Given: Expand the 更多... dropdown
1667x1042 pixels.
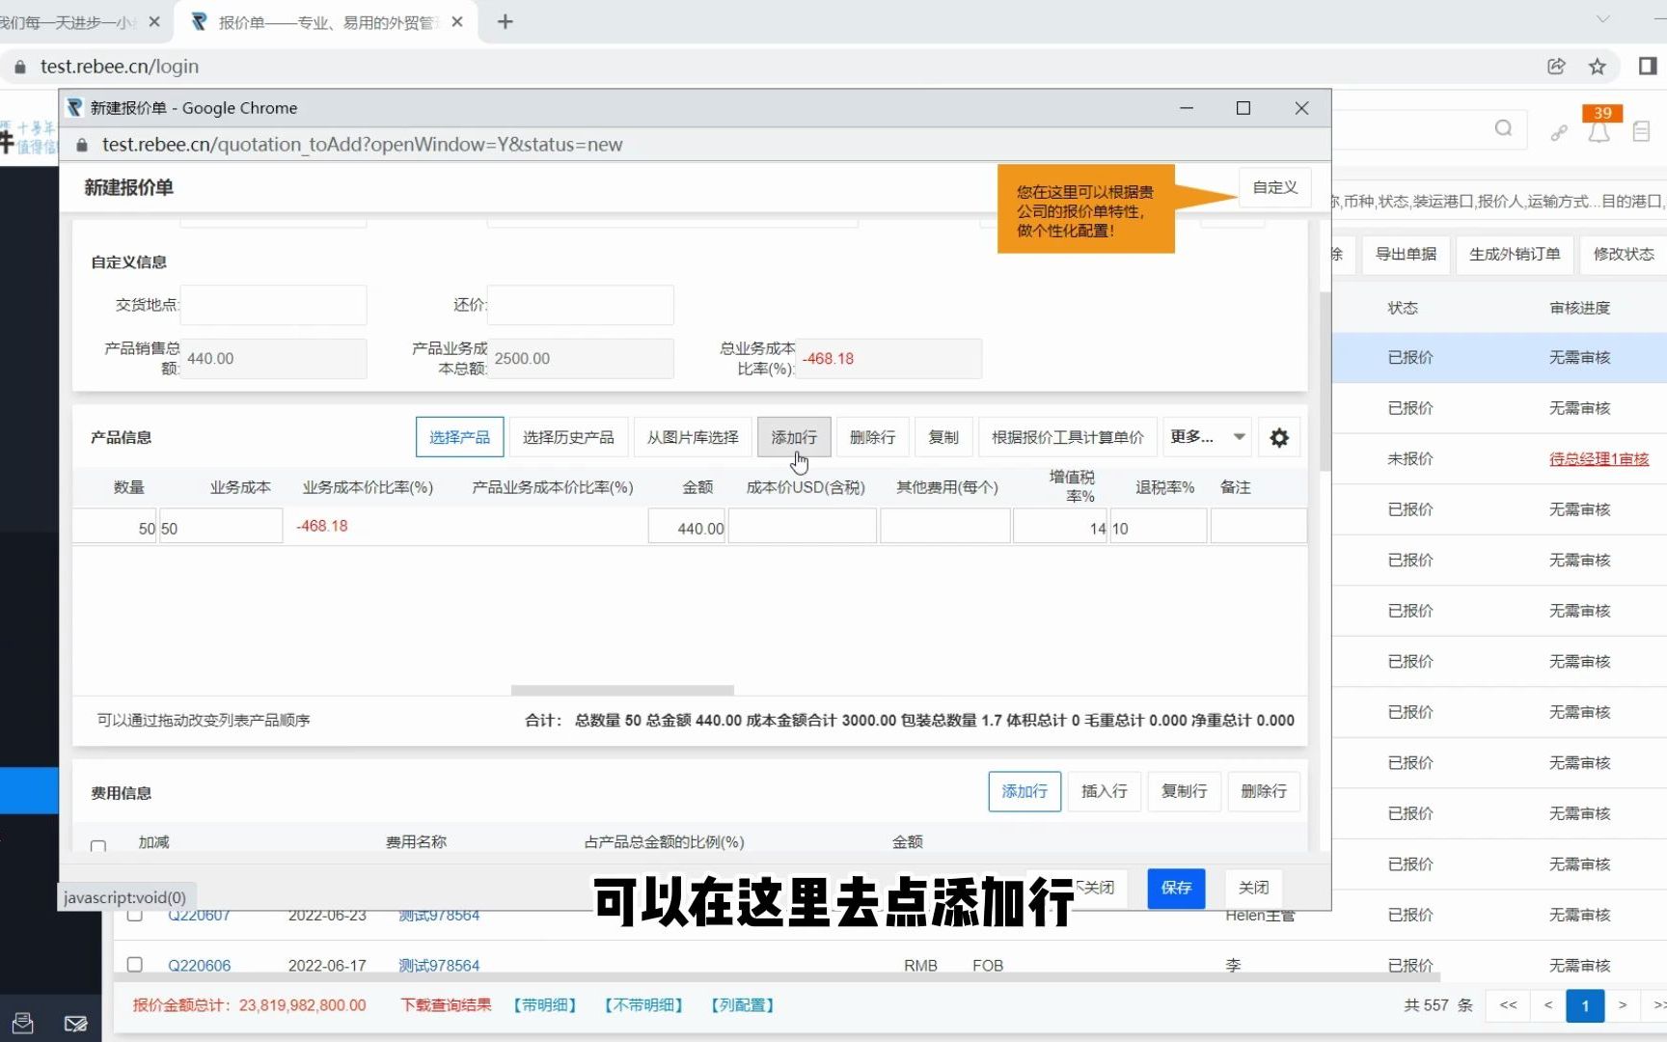Looking at the screenshot, I should point(1207,437).
